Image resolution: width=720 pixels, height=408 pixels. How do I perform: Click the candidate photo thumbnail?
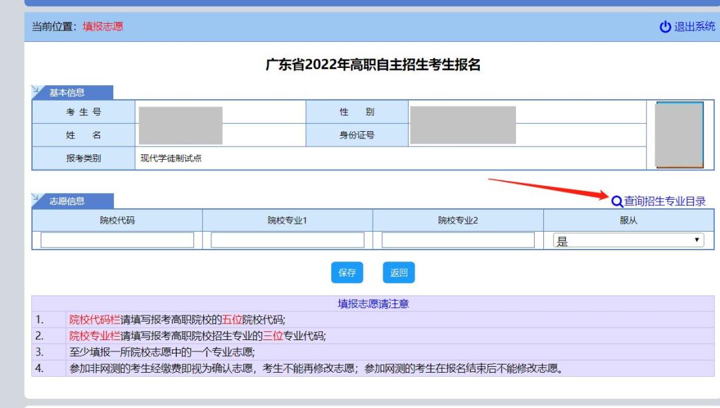[679, 134]
